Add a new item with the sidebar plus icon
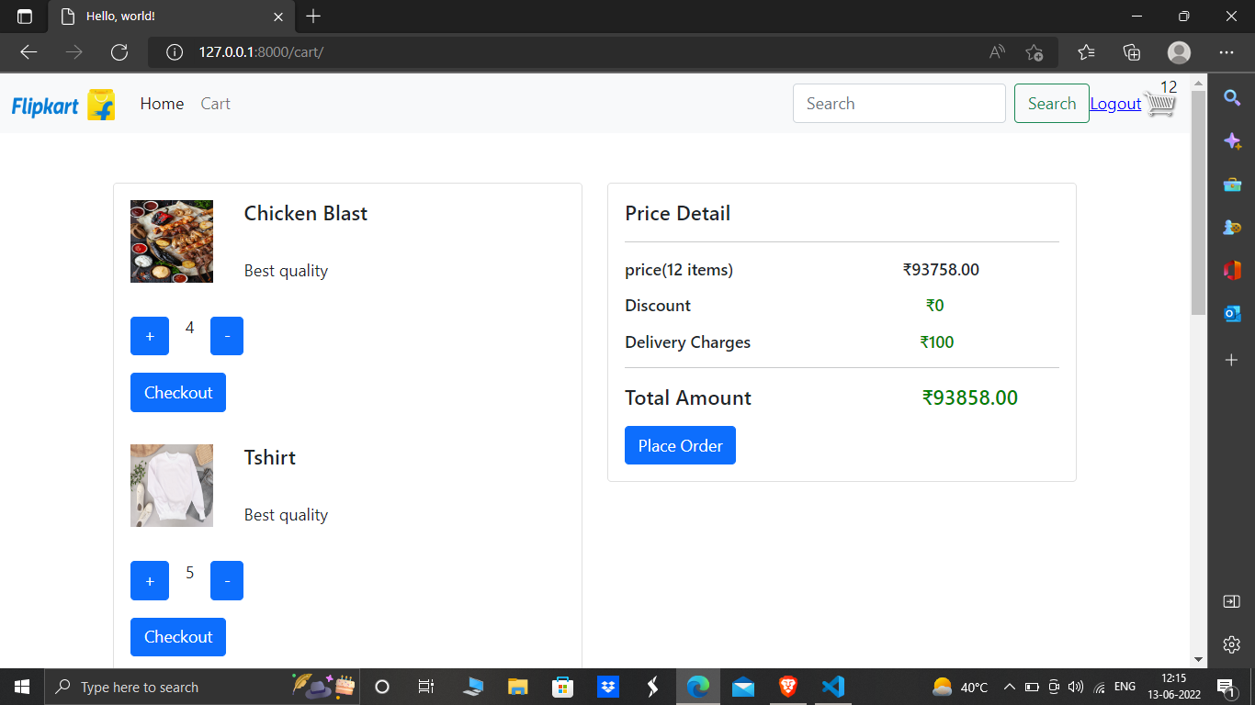 (1231, 360)
